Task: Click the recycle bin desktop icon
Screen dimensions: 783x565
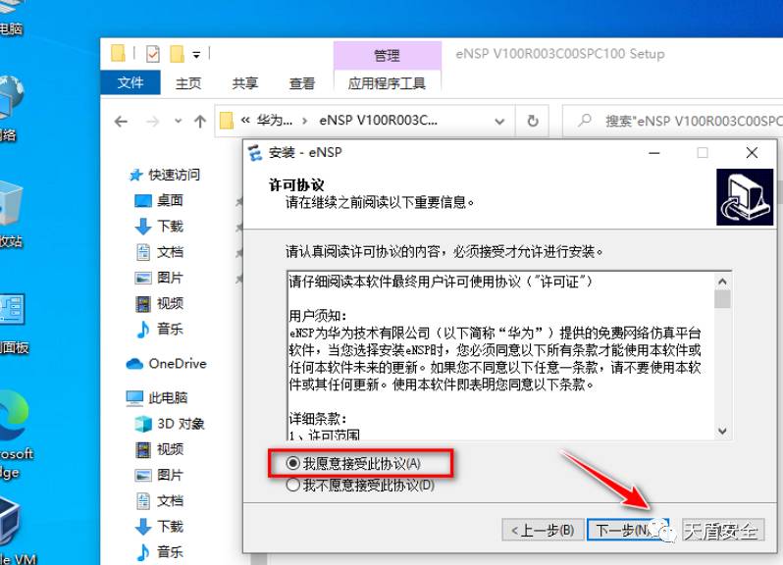Action: coord(11,215)
